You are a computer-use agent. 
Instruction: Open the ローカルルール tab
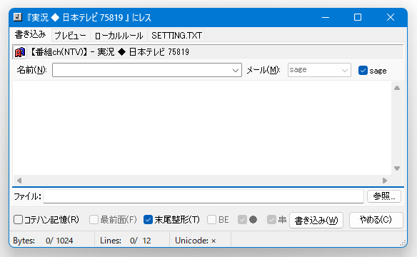point(119,36)
